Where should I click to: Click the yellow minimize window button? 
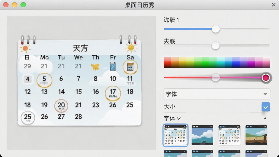pyautogui.click(x=14, y=5)
